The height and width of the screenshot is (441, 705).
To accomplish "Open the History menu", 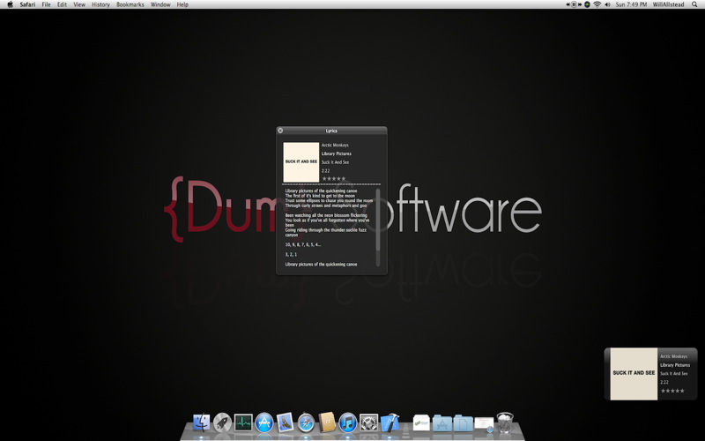I will (x=100, y=4).
